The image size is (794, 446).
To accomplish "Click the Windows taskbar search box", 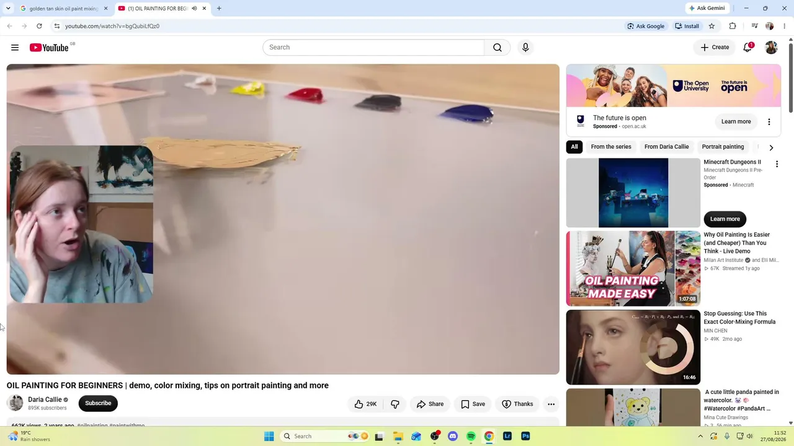I will tap(325, 436).
